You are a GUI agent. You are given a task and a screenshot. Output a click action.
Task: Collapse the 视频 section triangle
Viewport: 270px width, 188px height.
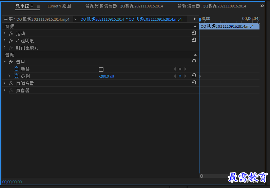195,26
